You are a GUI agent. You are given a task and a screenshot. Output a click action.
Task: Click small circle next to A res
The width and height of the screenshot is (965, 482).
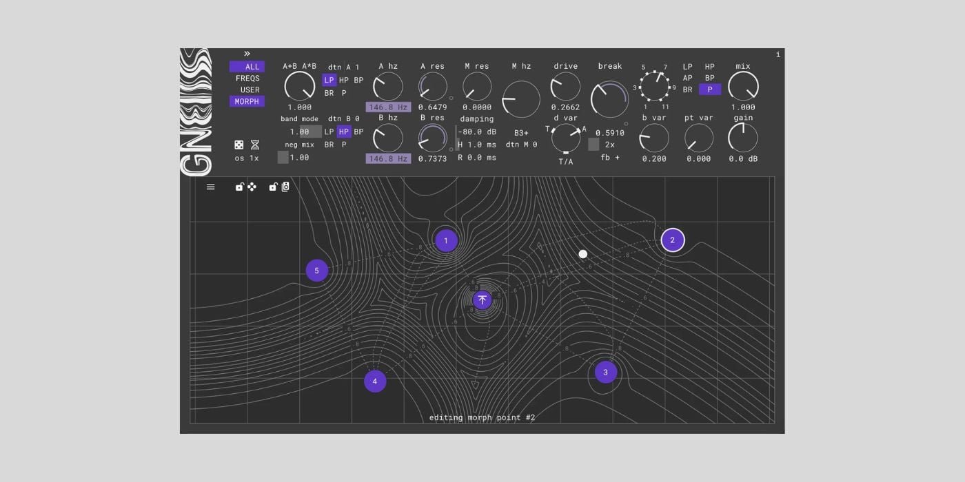[451, 98]
